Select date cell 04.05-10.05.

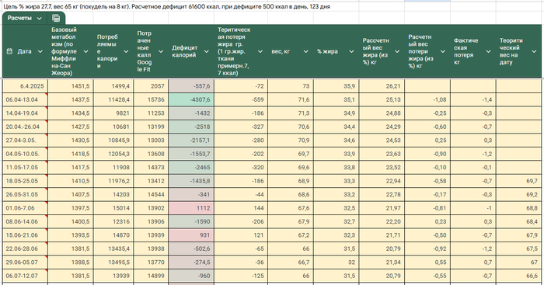pyautogui.click(x=26, y=154)
